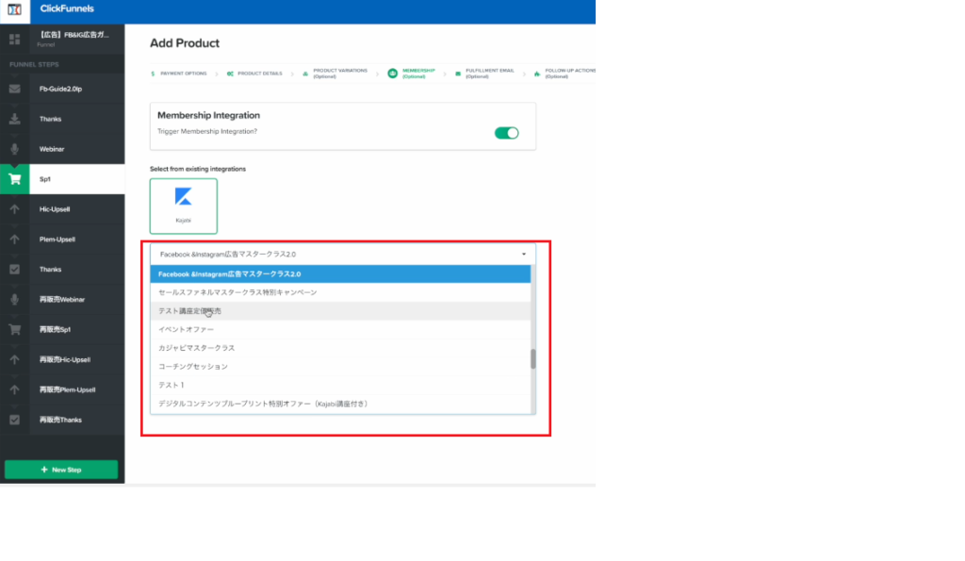Turn off Trigger Membership Integration switch

506,133
